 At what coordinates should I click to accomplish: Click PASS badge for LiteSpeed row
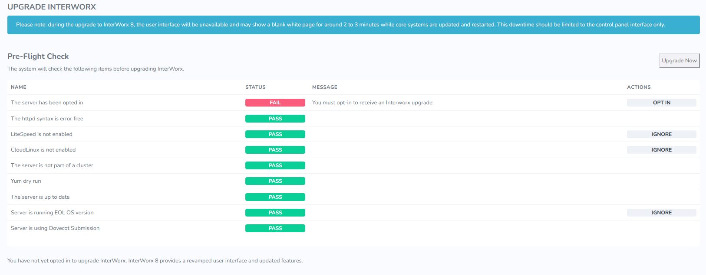[275, 134]
